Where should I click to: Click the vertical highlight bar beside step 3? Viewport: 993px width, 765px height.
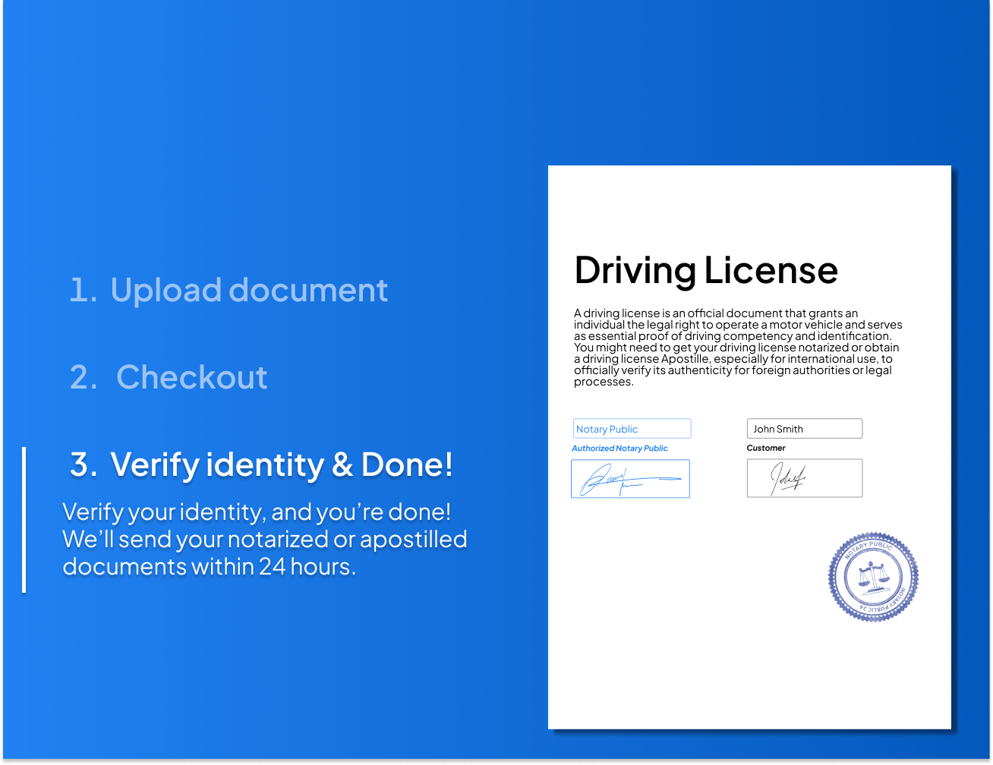click(x=25, y=519)
